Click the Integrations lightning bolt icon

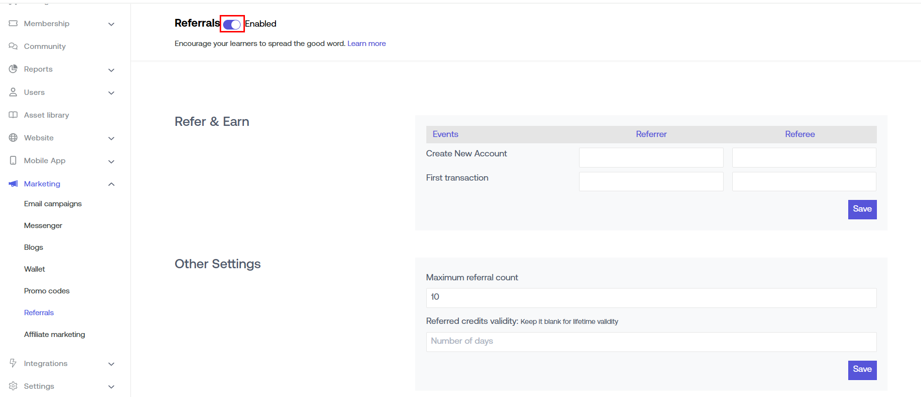13,363
